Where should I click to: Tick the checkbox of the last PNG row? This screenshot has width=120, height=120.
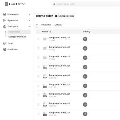(x=38, y=114)
